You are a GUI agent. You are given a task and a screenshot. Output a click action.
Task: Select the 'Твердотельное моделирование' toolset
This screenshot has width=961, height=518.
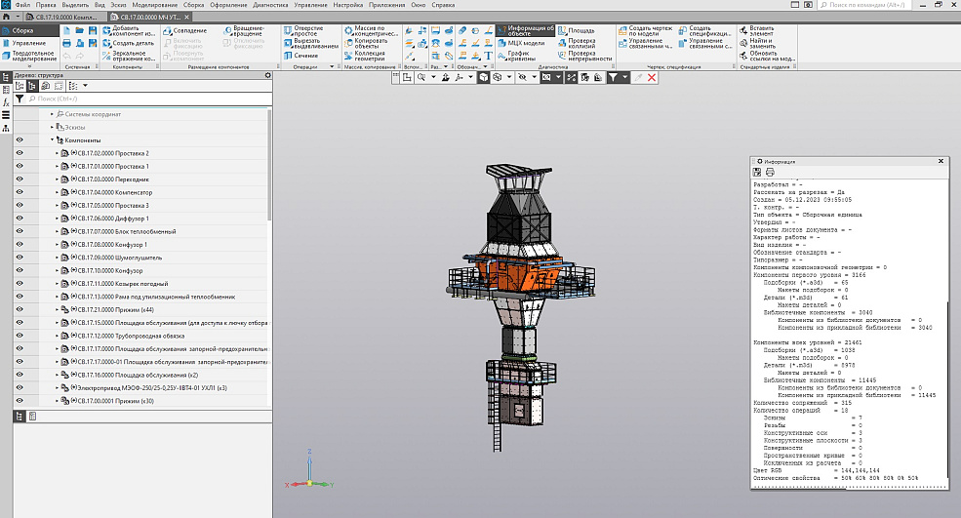(29, 56)
